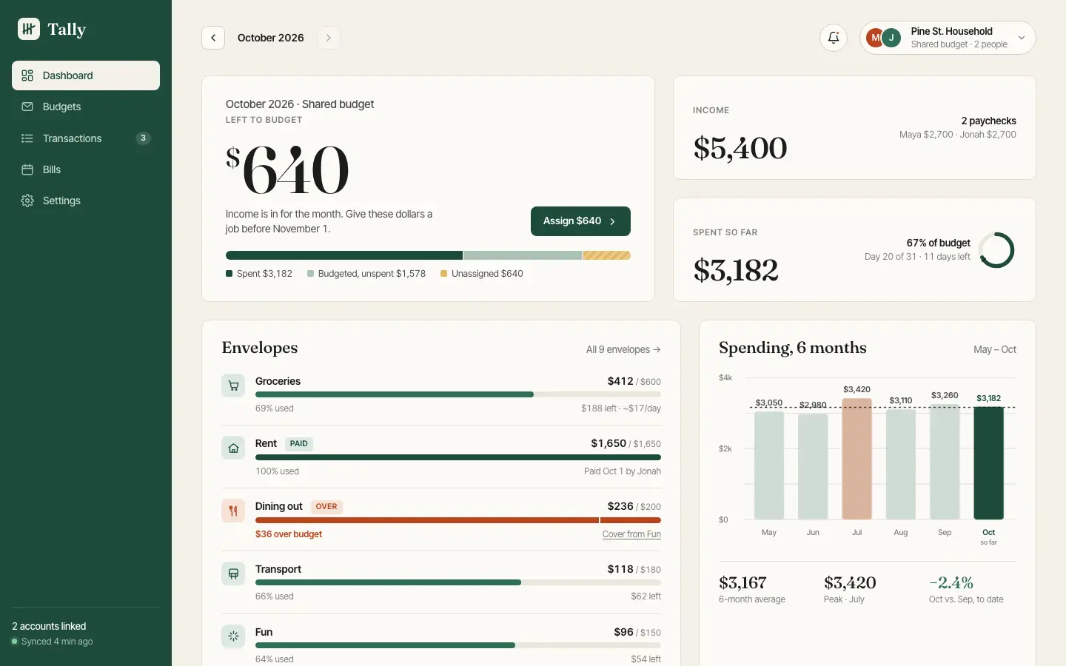Click the Dining out fork icon
This screenshot has height=666, width=1066.
click(x=233, y=511)
